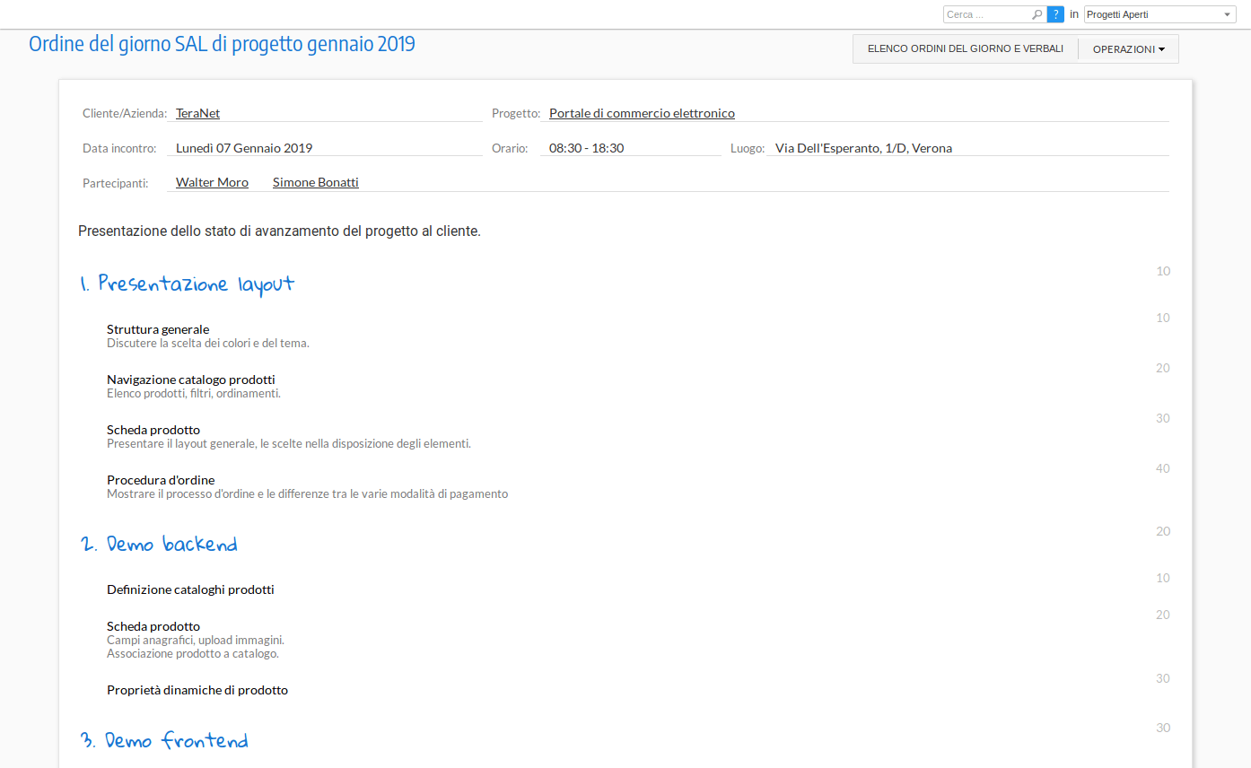Open the Portale di commercio elettronico project
The width and height of the screenshot is (1251, 768).
click(x=642, y=113)
